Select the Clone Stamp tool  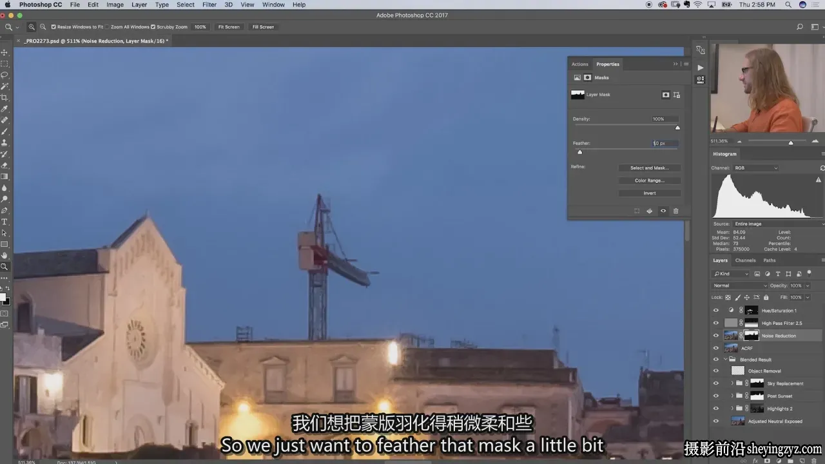[x=5, y=142]
